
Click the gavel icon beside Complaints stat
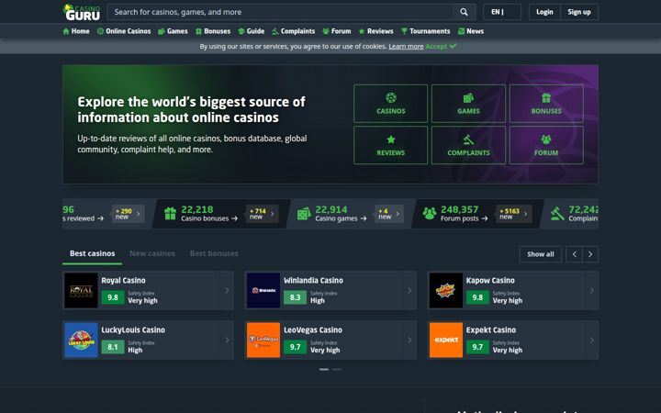557,214
